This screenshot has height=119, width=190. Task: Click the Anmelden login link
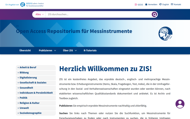pos(153,4)
